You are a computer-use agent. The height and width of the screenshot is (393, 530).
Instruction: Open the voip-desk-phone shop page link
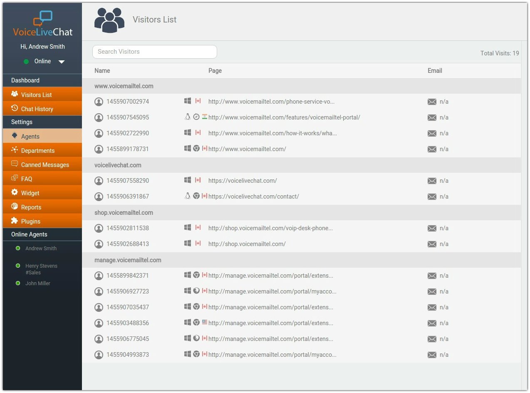point(270,228)
